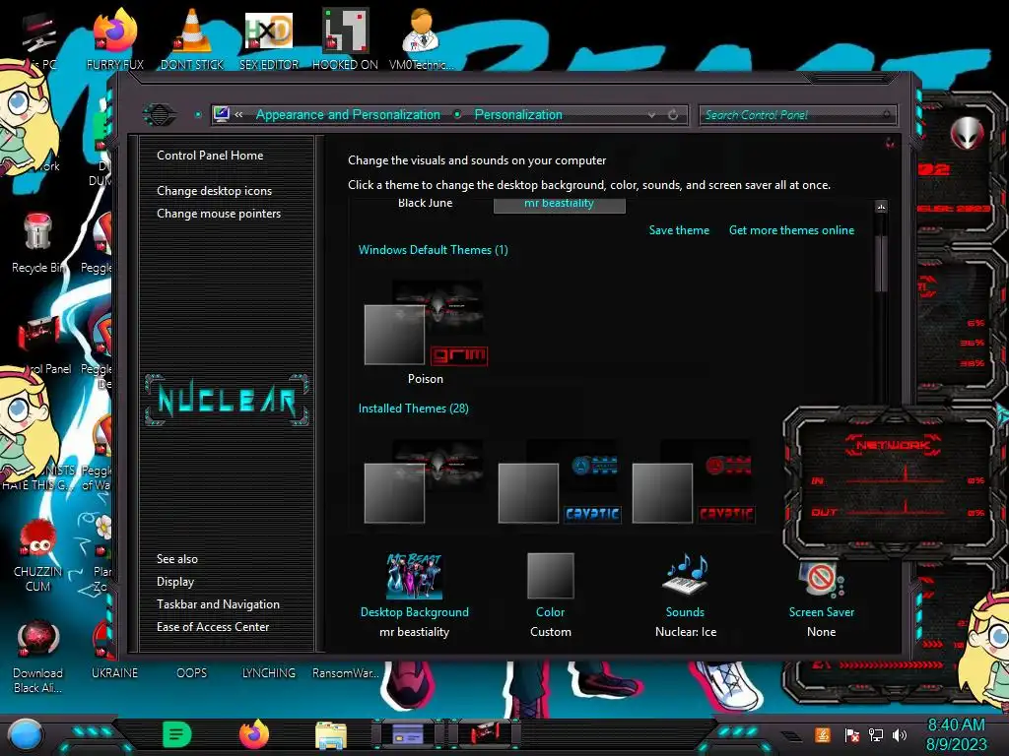Open the CHUZZIN CUM desktop icon
This screenshot has width=1009, height=756.
pyautogui.click(x=38, y=555)
